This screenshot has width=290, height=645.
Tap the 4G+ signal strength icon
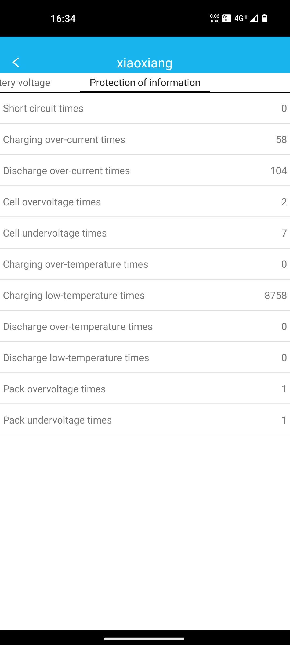pos(246,18)
